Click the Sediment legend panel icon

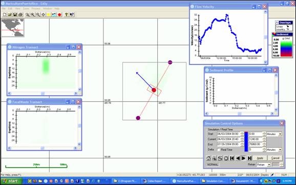point(274,34)
